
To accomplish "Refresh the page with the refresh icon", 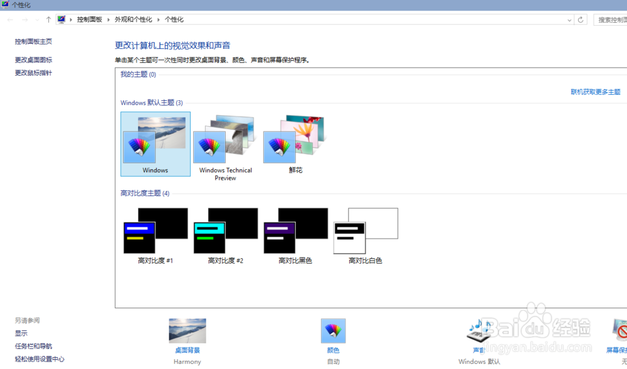I will tap(581, 19).
